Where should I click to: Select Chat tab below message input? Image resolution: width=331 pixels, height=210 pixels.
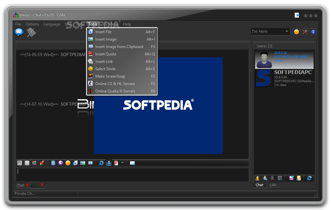pos(21,185)
